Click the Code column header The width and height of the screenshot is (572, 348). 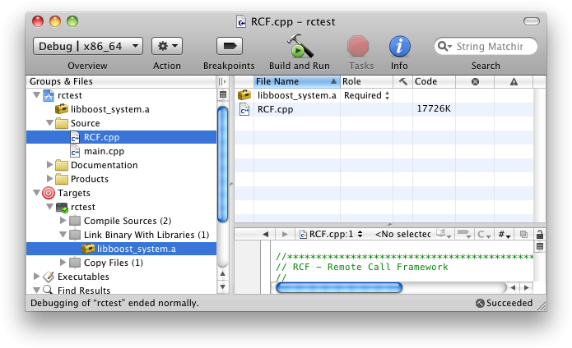tap(434, 81)
